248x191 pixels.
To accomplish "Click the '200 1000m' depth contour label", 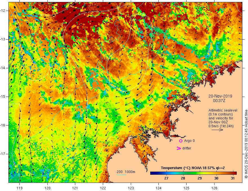I will tap(126, 172).
